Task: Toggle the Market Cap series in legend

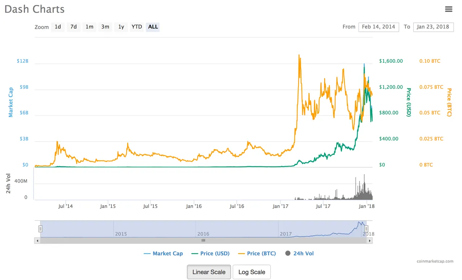Action: tap(163, 253)
